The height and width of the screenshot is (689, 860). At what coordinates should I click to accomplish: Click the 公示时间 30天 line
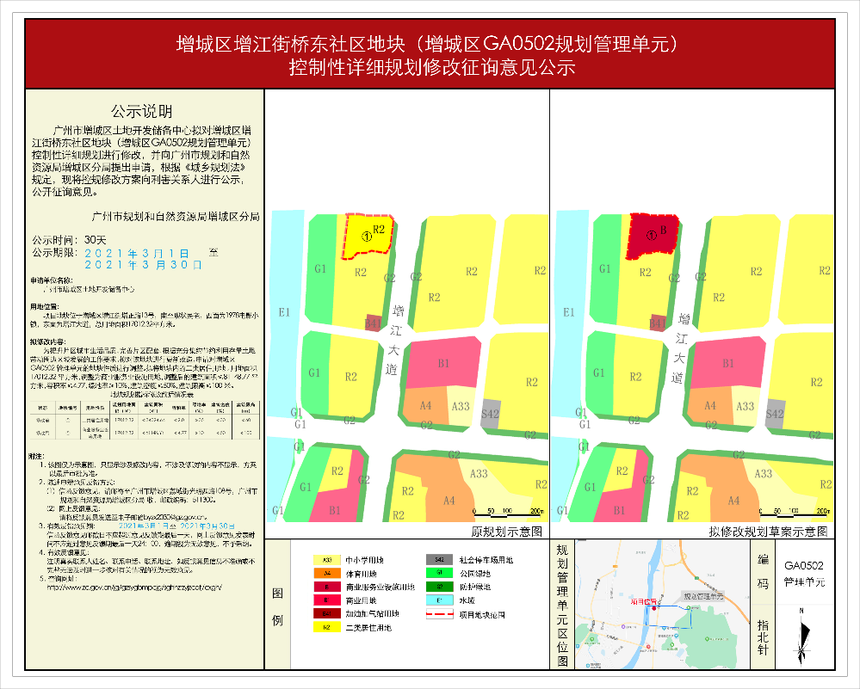click(69, 240)
